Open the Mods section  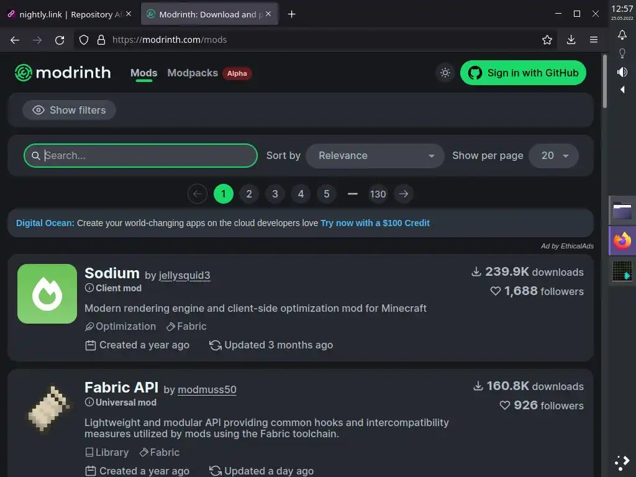143,73
